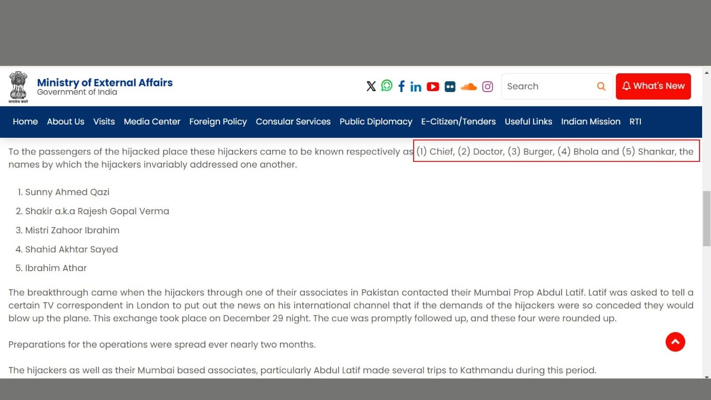Viewport: 711px width, 400px height.
Task: Open the Flickr photo icon
Action: click(x=450, y=87)
